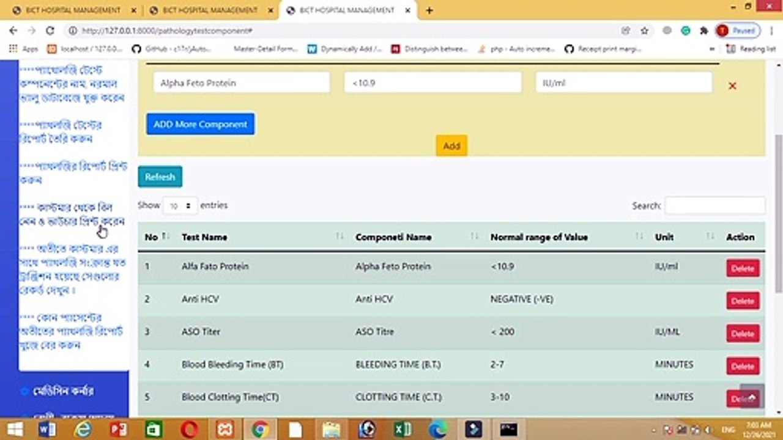
Task: Open the Apps bookmarks shortcut
Action: (24, 49)
